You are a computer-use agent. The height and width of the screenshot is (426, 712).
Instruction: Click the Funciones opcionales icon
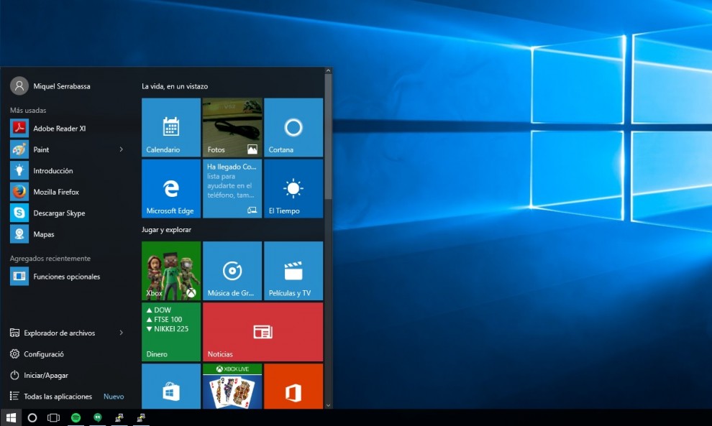tap(19, 277)
